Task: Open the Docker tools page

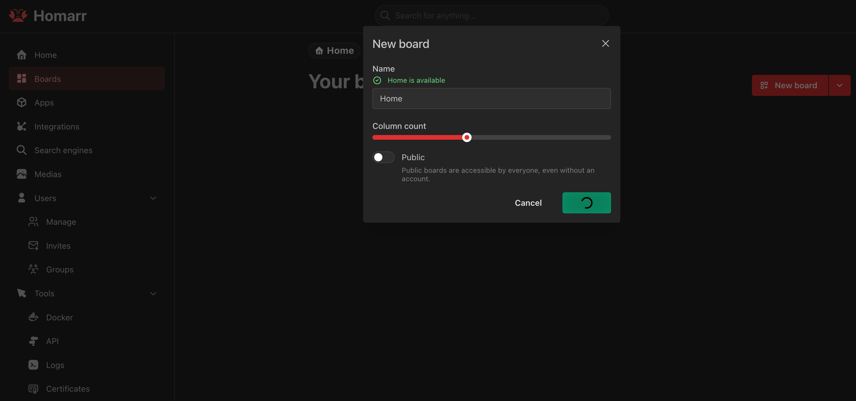Action: click(87, 317)
